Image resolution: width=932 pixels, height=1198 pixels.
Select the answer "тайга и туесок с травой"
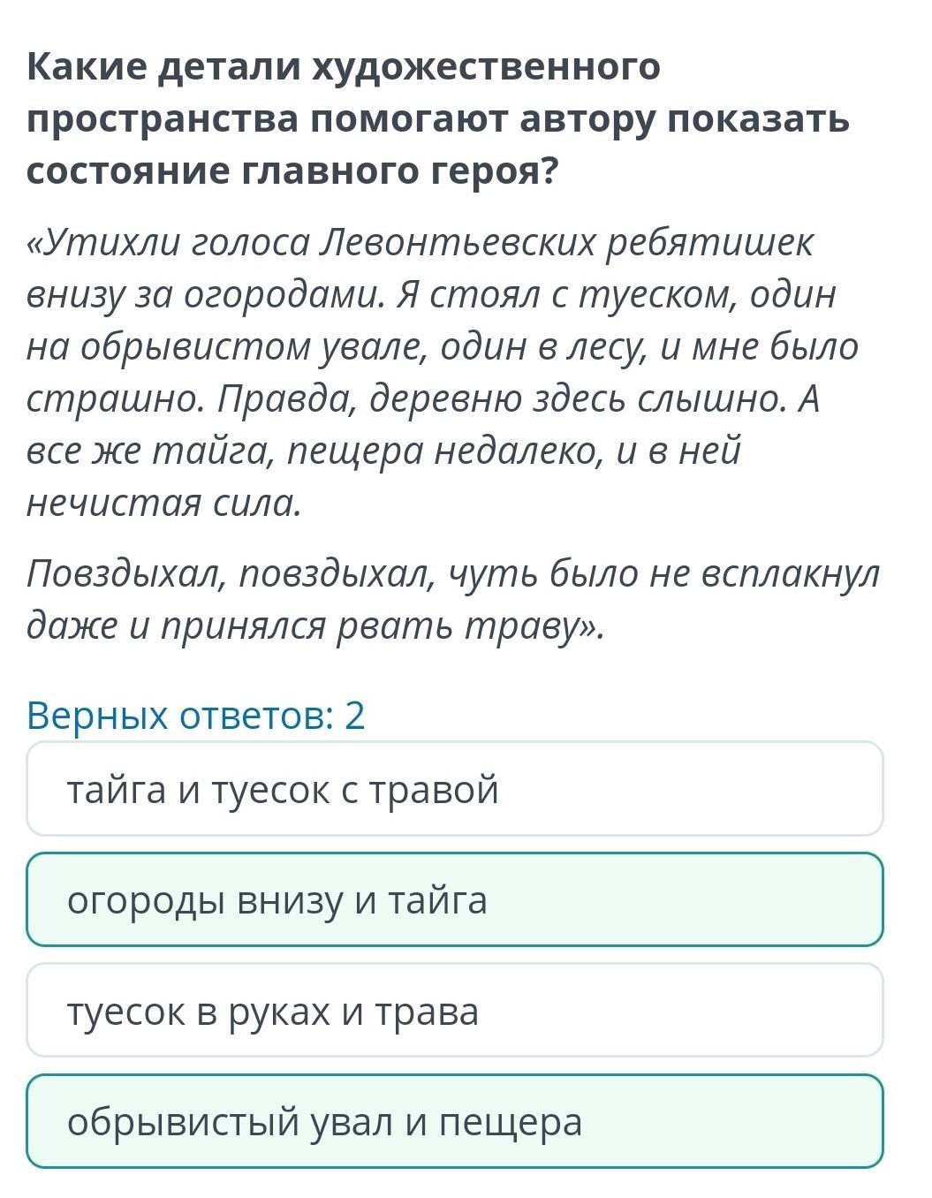pos(454,789)
